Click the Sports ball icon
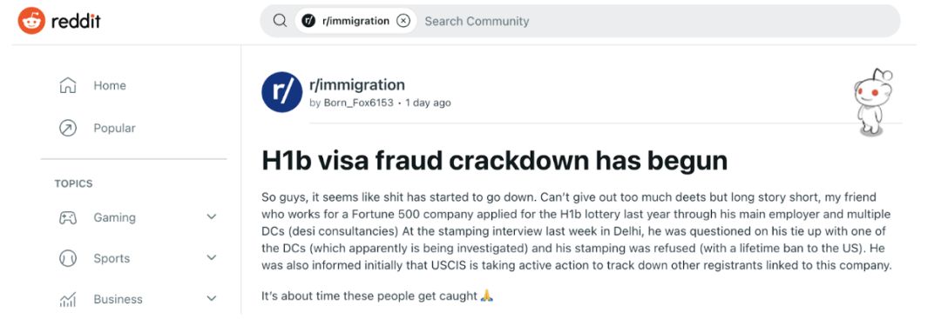941x319 pixels. click(68, 258)
